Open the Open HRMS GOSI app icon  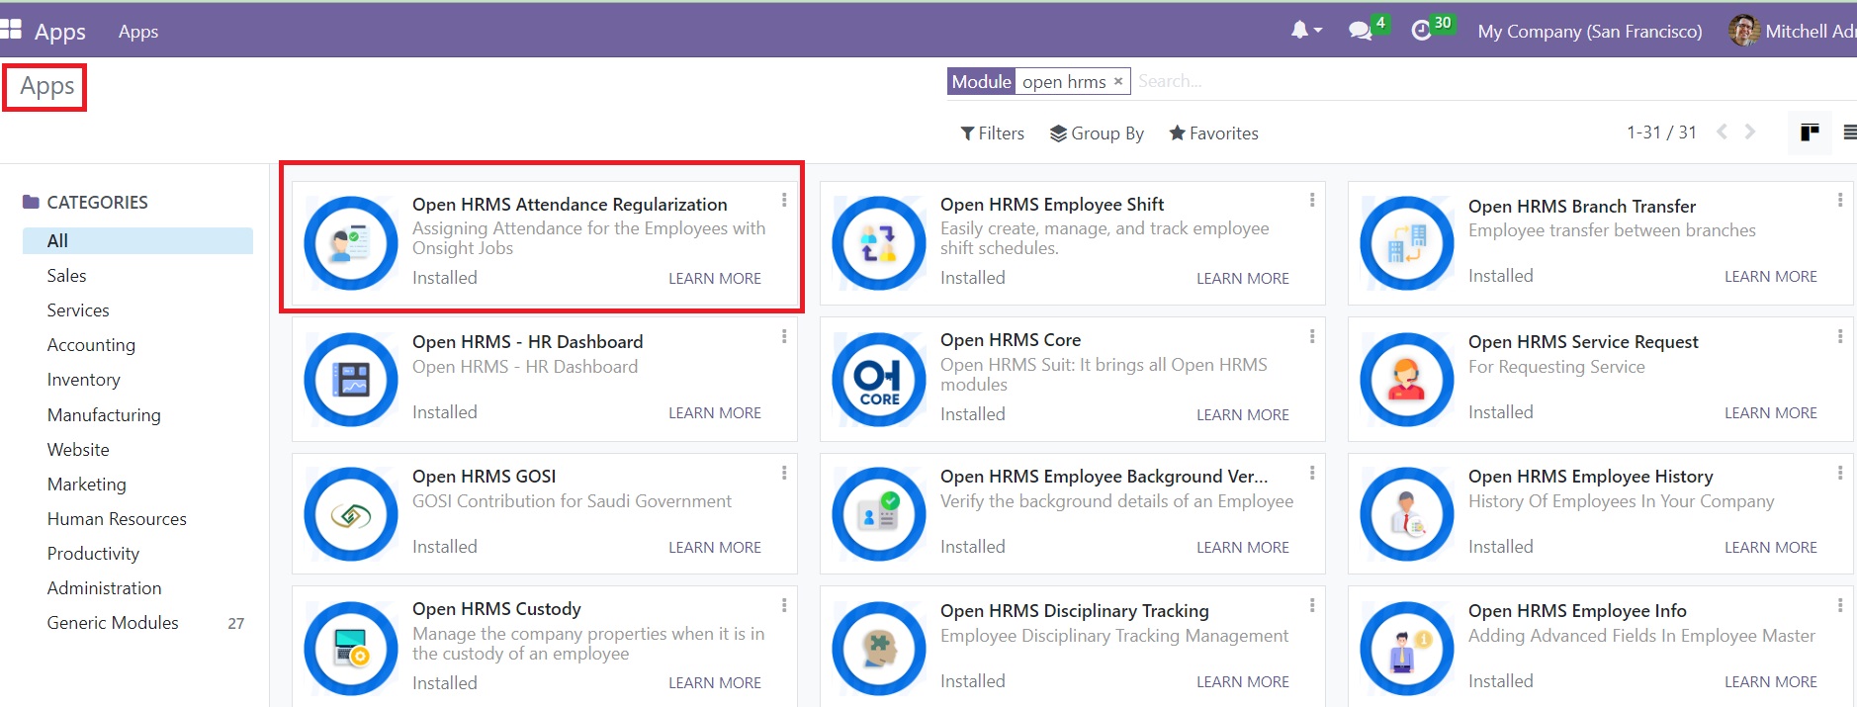tap(351, 514)
